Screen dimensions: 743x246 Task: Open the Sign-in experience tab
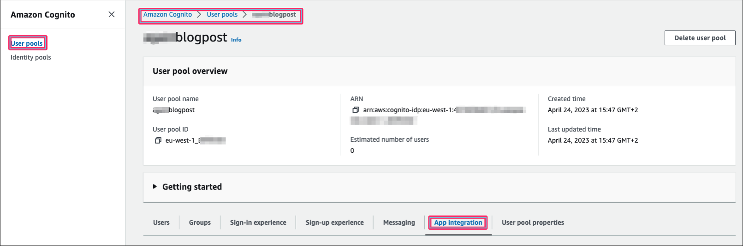coord(258,222)
